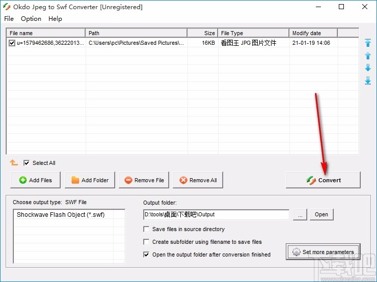
Task: Select the C:\Users\pc\Pictures path cell
Action: [x=137, y=43]
